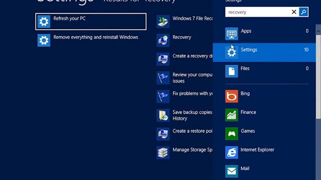Click the search pane scrollbar thumb
The height and width of the screenshot is (180, 321).
(318, 76)
